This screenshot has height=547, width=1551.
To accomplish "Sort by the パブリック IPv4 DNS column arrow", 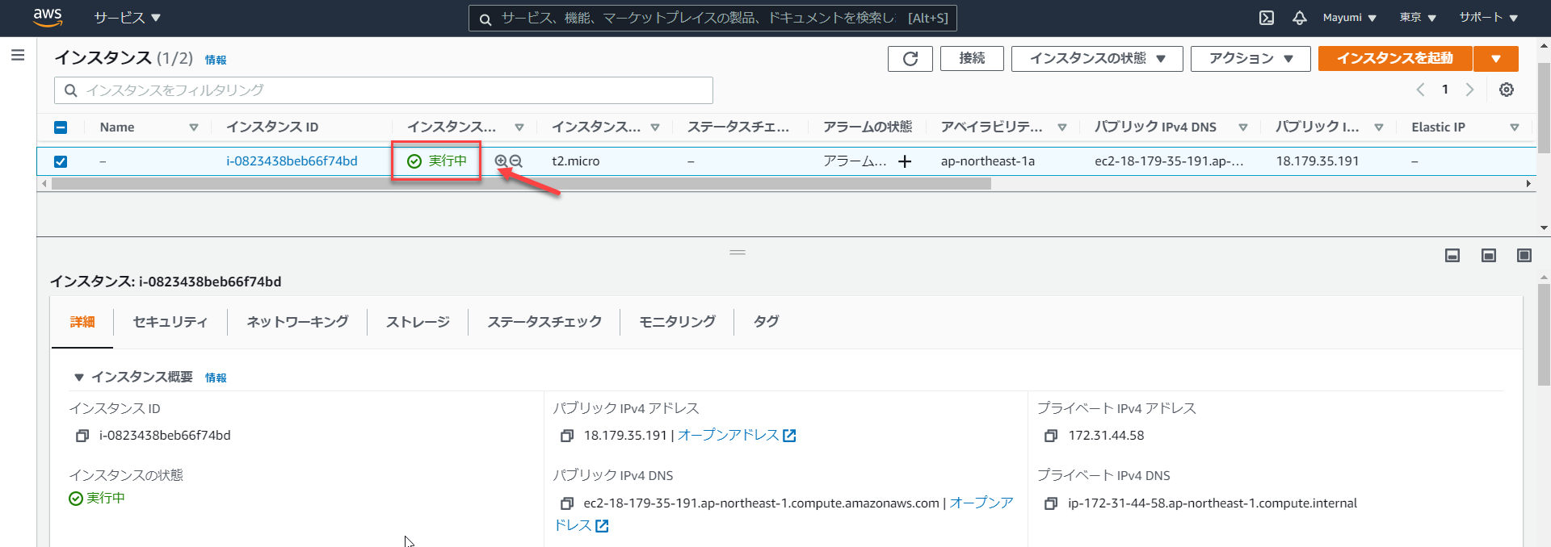I will coord(1243,127).
